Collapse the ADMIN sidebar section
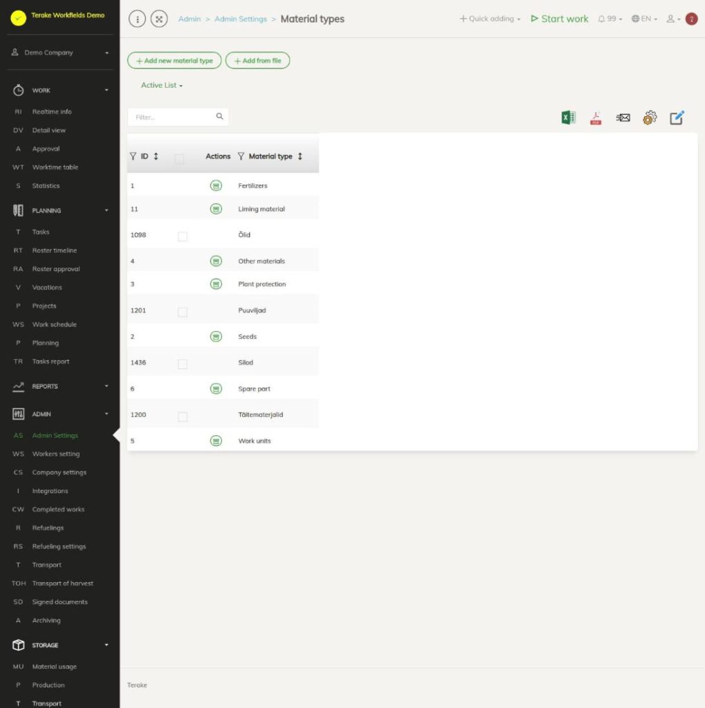Viewport: 705px width, 708px height. [107, 414]
